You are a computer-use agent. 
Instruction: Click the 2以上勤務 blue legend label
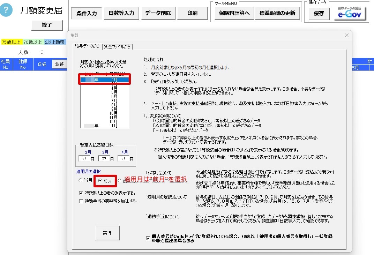(x=55, y=42)
